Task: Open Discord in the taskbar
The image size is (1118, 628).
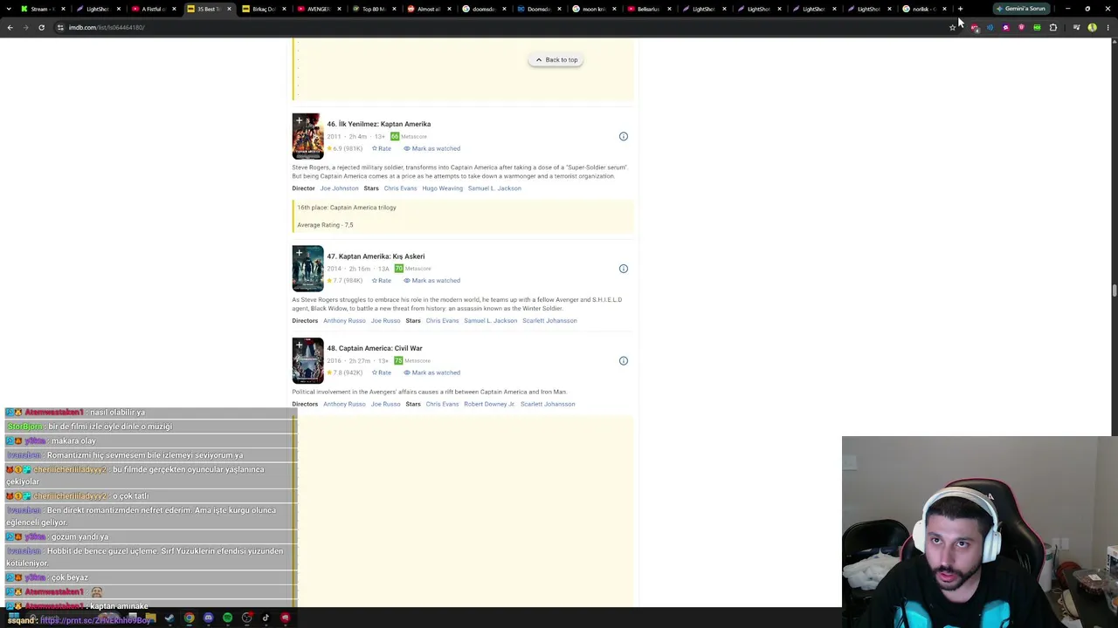Action: coord(208,618)
